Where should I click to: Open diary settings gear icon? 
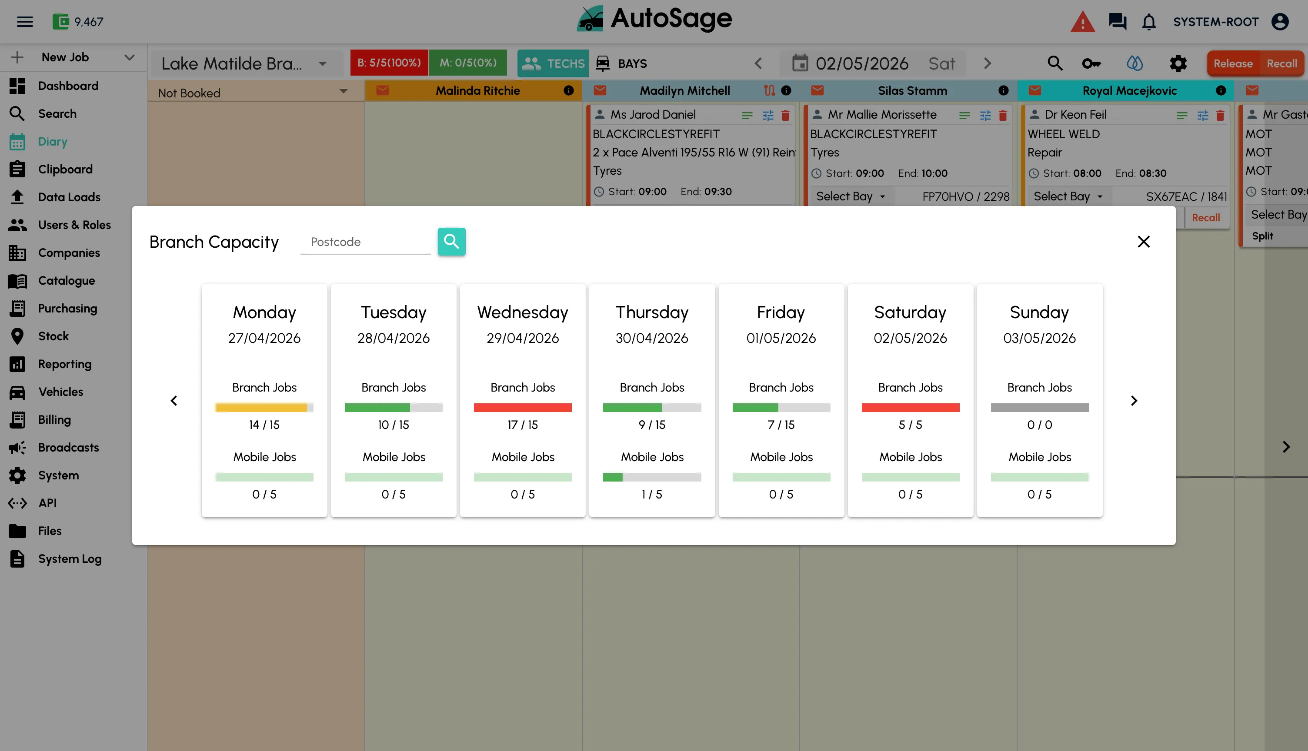point(1178,63)
